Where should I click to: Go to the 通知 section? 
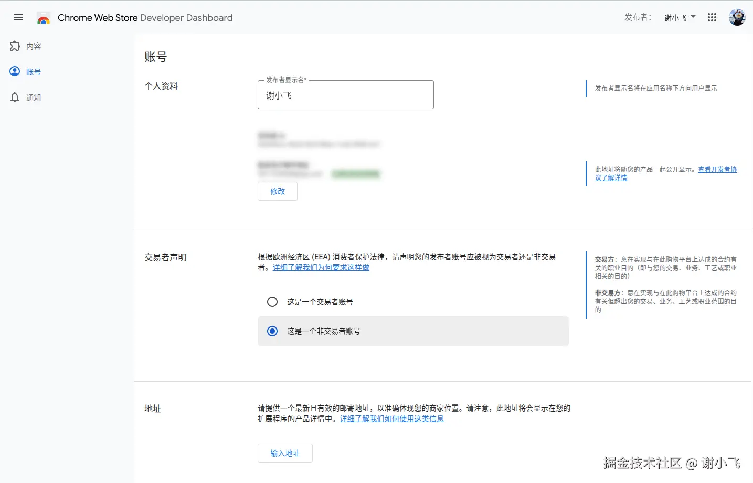[x=34, y=97]
